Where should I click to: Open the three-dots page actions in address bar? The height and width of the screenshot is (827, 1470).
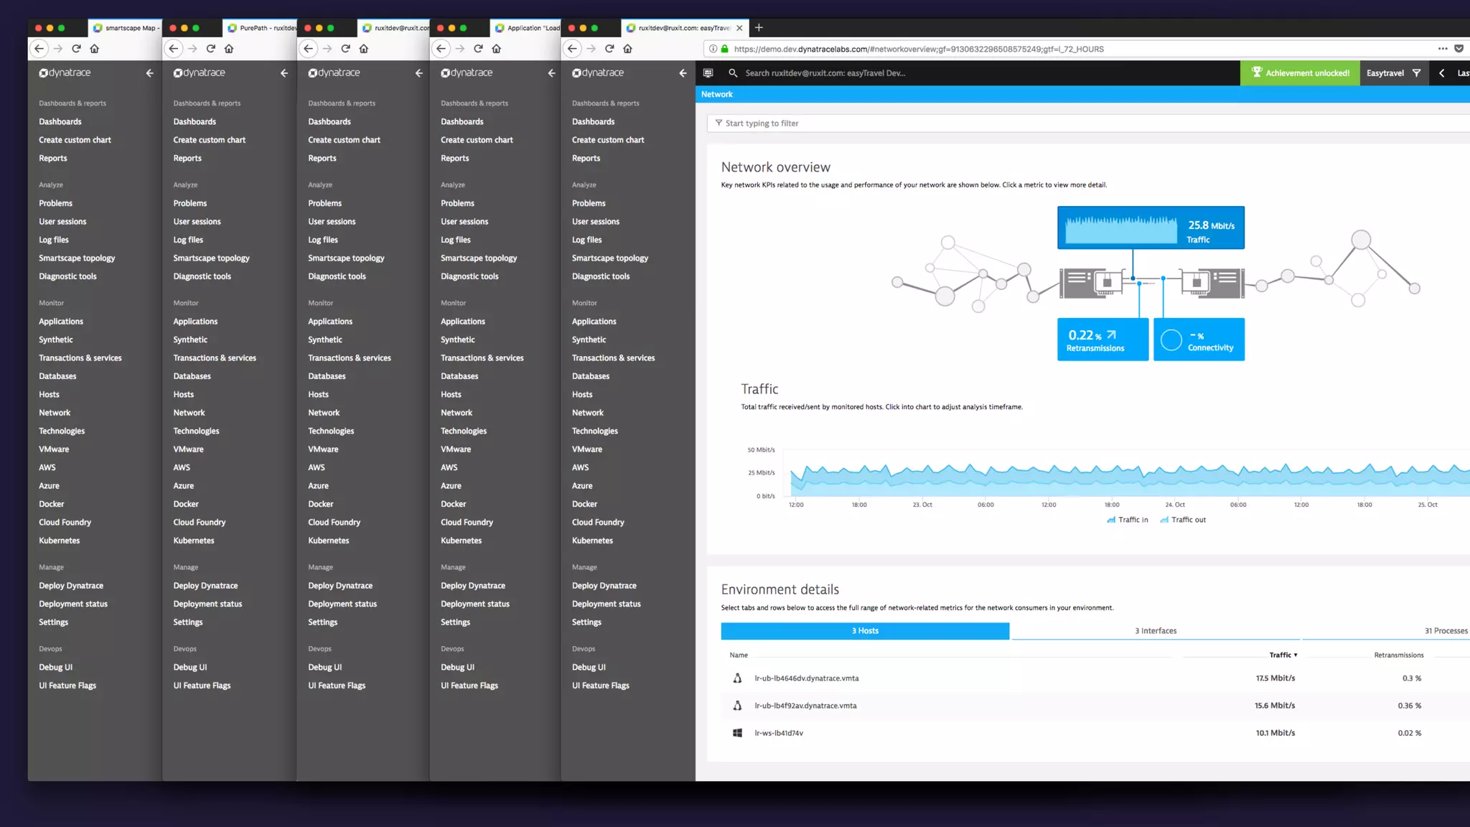(x=1443, y=49)
